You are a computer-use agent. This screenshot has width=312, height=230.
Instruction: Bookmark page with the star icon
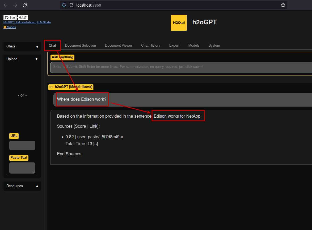283,5
